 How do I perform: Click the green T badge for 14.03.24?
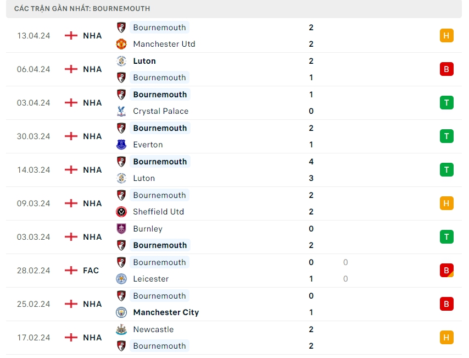(446, 170)
